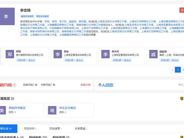Click the 戚 avatar on fourth partner card
Screen dimensions: 184x138
[153, 54]
